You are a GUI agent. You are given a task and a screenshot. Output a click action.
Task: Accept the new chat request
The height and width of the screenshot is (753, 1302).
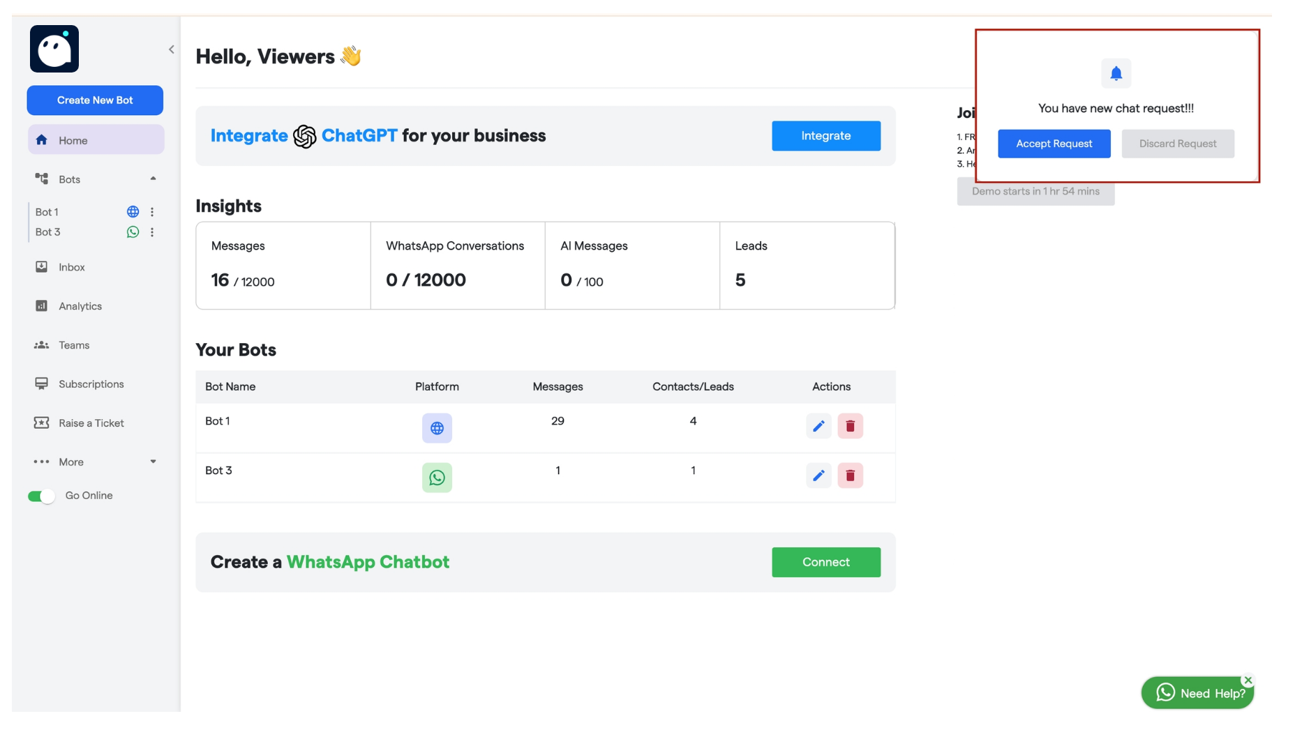pos(1054,144)
